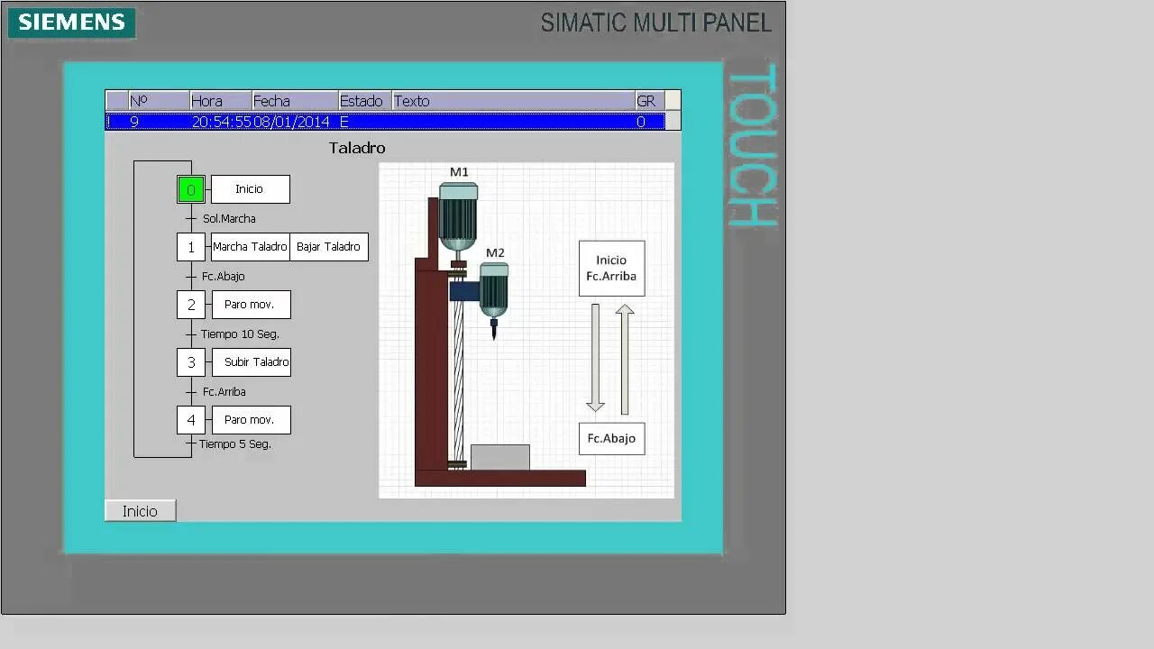Click step 4 number box

click(191, 420)
